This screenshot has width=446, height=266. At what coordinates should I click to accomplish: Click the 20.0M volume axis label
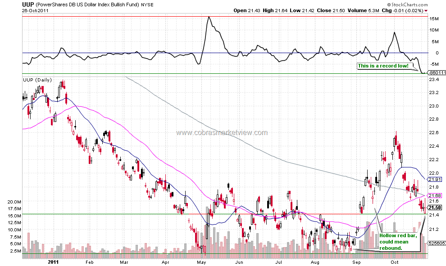14,202
